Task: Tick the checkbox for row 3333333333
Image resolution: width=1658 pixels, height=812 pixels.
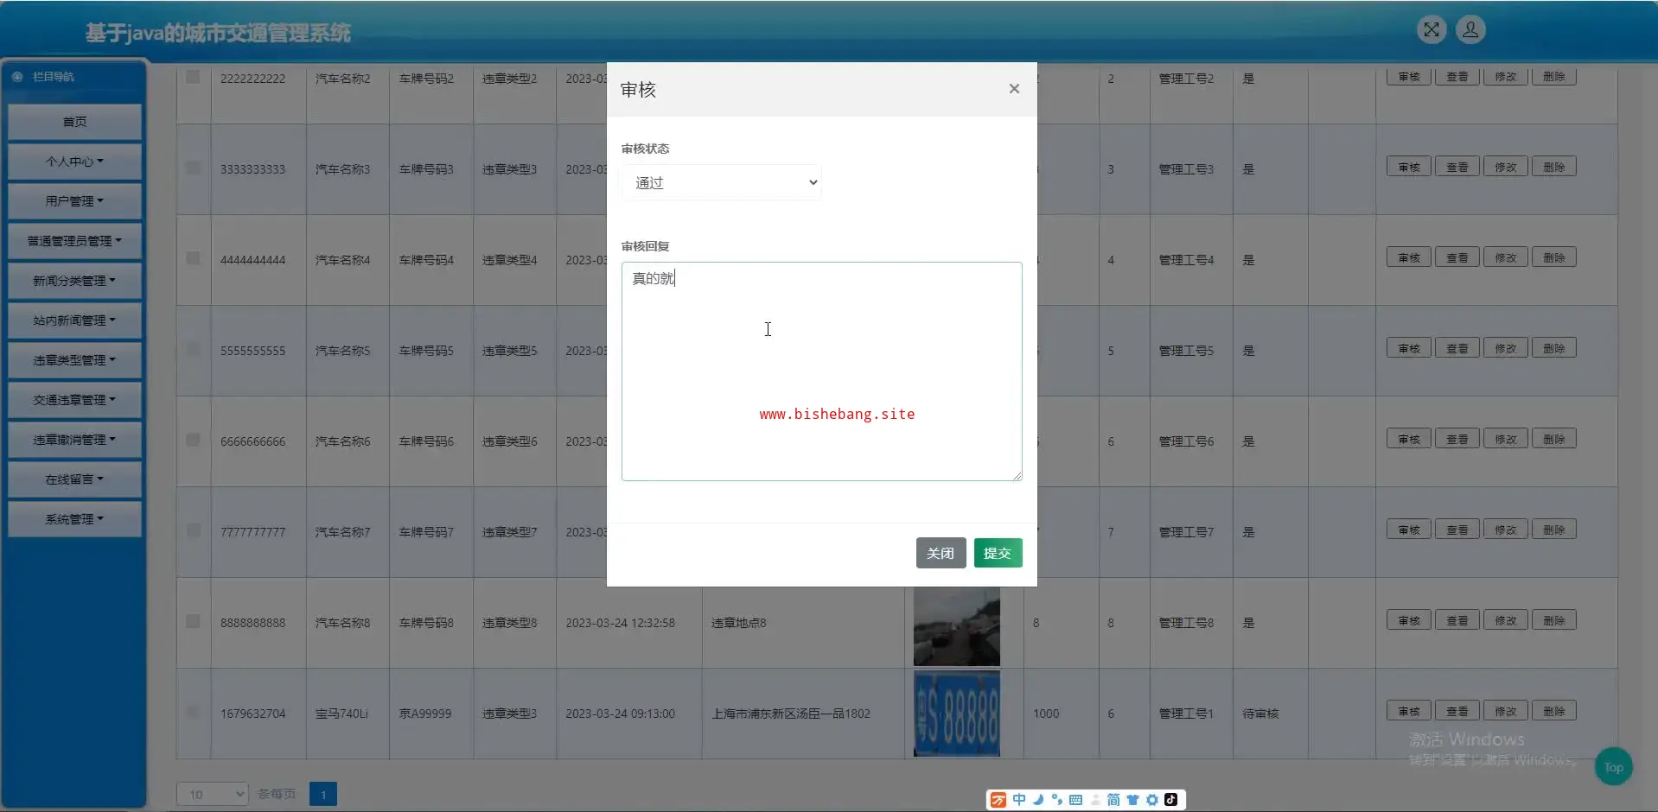Action: click(193, 168)
